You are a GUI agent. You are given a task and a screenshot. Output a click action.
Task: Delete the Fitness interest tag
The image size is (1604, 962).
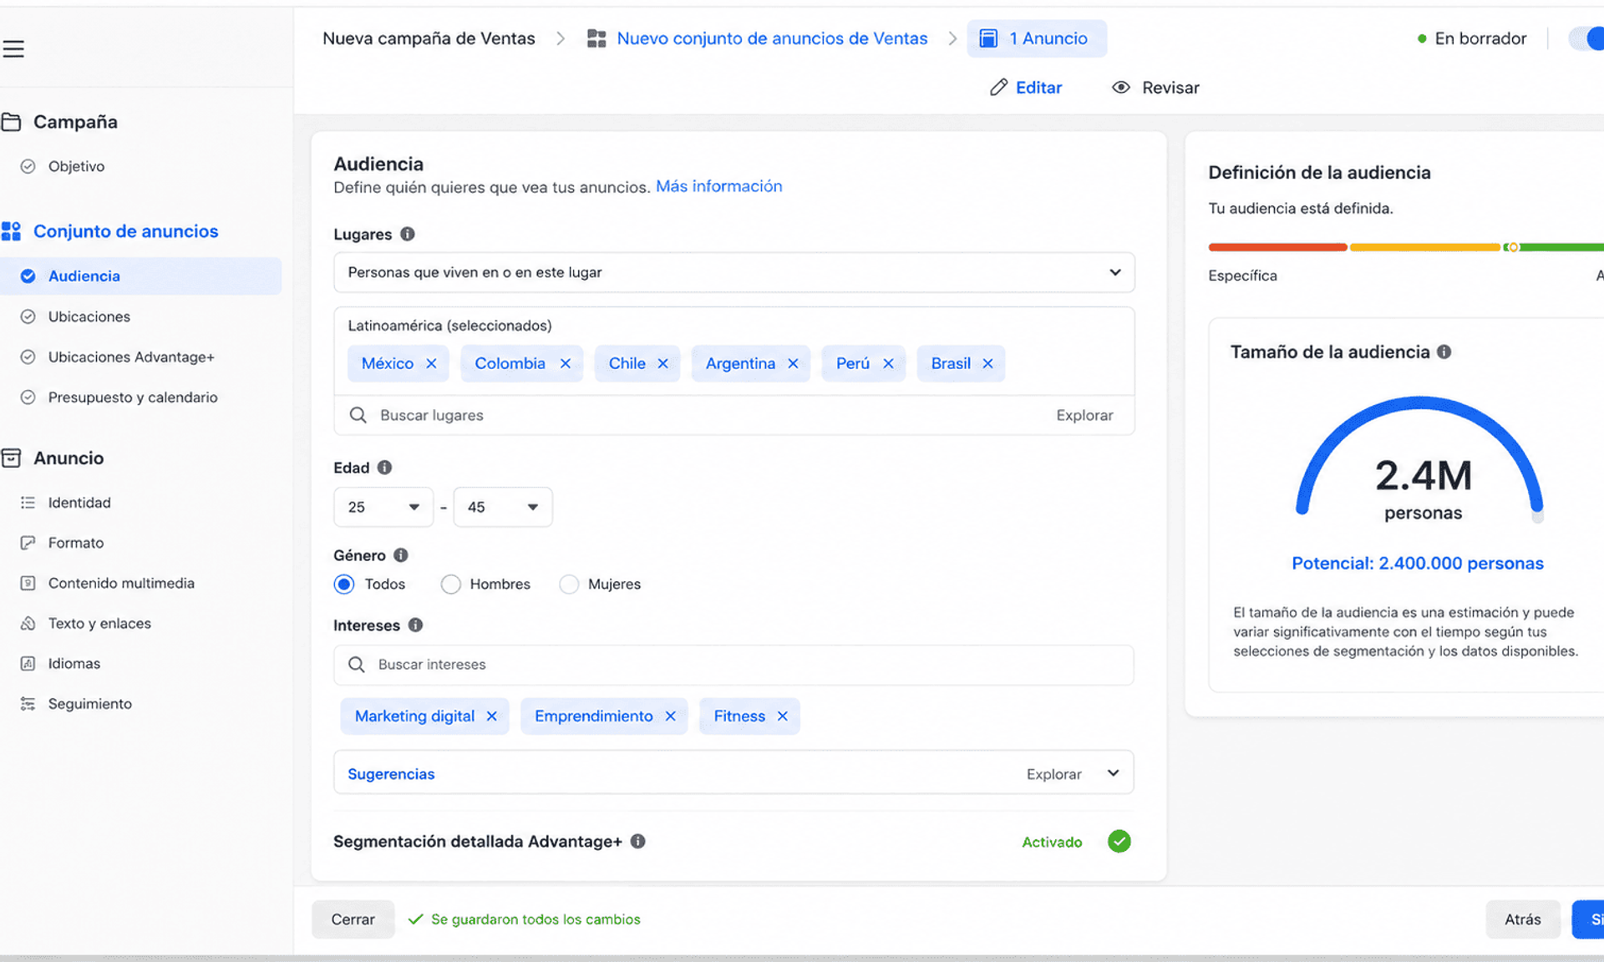[x=783, y=716]
